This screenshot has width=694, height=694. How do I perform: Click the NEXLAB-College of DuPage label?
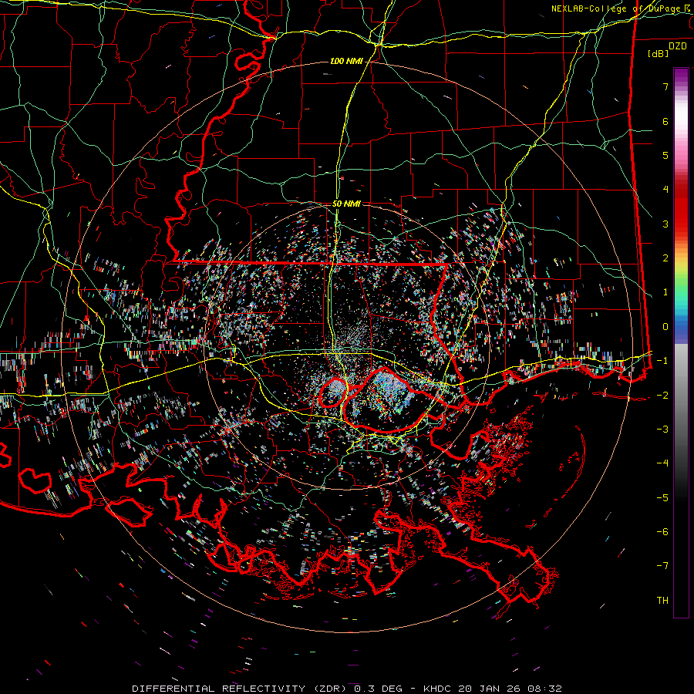tap(620, 8)
